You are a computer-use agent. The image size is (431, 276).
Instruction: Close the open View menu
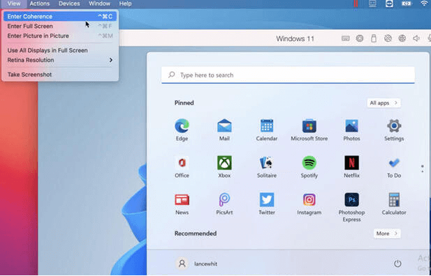14,3
